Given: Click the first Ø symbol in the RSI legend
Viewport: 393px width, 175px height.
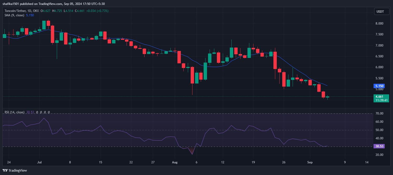Looking at the screenshot, I should click(x=37, y=112).
